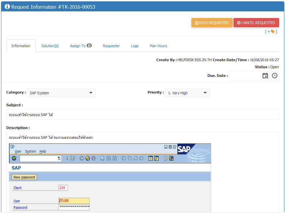Select the Information tab
This screenshot has width=285, height=213.
coord(21,46)
